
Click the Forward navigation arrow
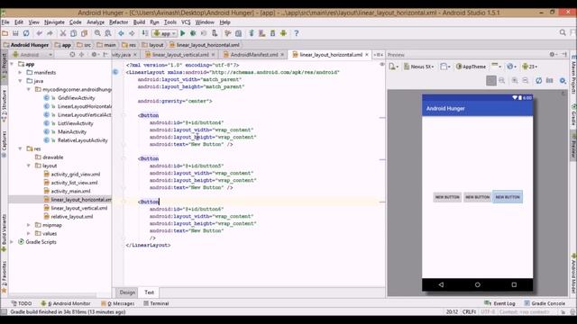(132, 33)
